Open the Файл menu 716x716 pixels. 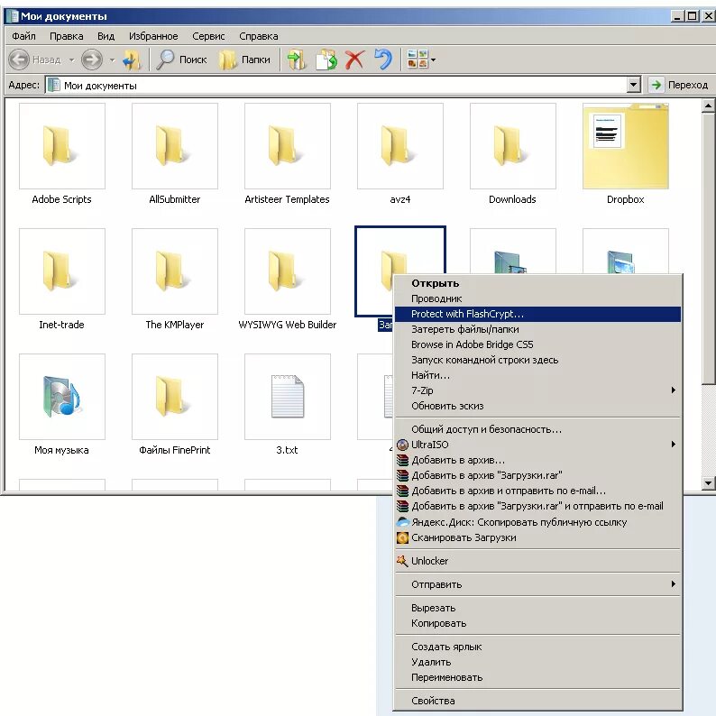click(x=23, y=36)
